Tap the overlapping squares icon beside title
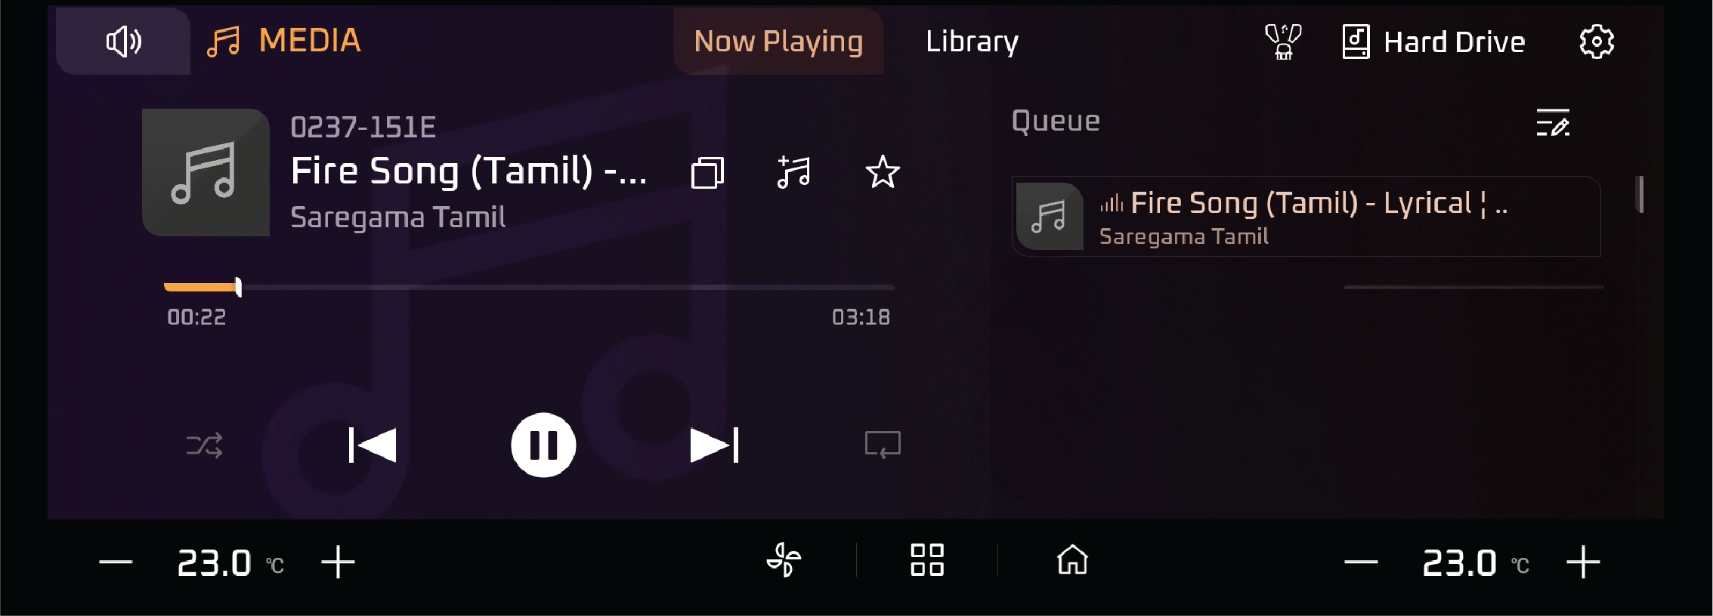The width and height of the screenshot is (1713, 616). pos(707,172)
